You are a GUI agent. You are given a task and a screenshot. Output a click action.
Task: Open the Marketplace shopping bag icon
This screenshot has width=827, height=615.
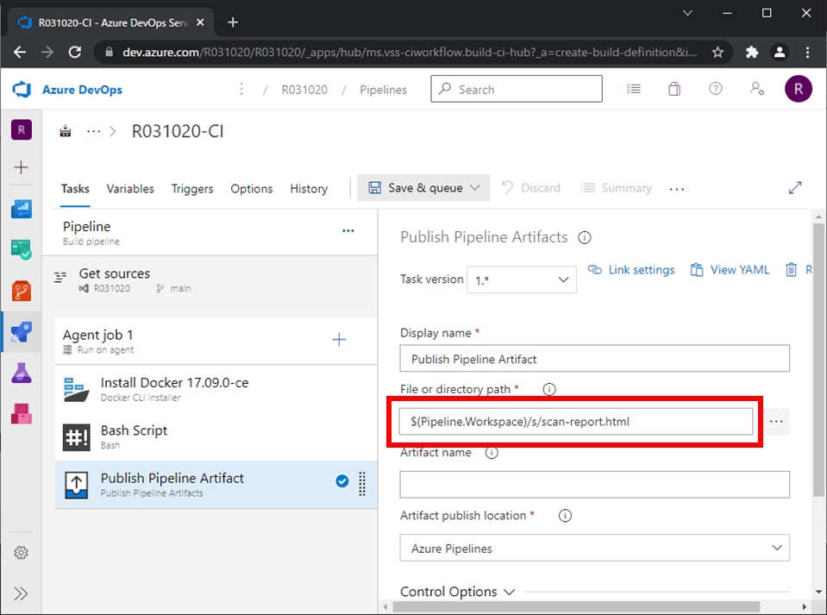click(674, 89)
